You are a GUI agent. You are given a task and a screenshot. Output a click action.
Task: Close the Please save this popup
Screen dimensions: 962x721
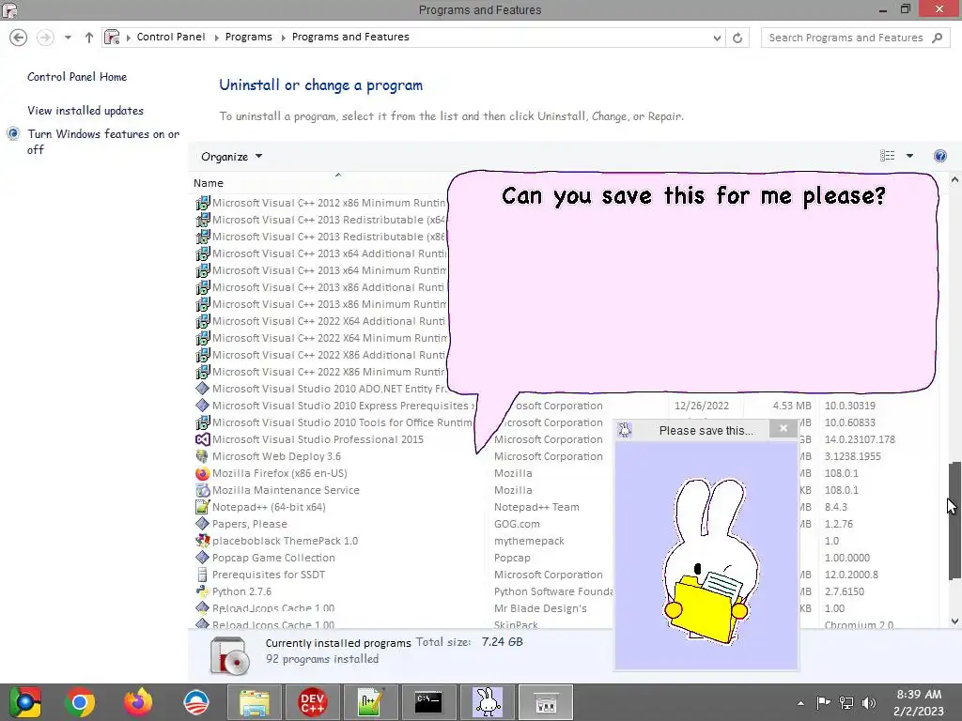[784, 428]
